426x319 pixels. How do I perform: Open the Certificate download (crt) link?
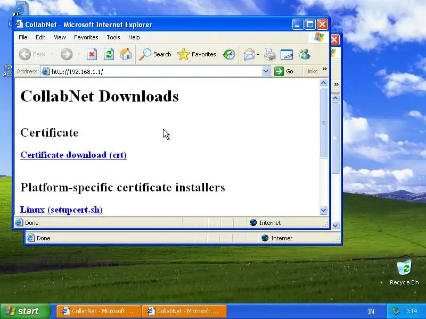point(73,155)
